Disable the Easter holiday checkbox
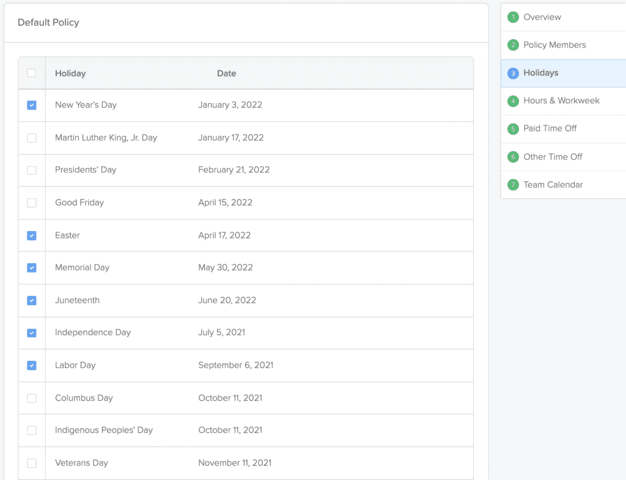Viewport: 626px width, 480px height. 31,235
